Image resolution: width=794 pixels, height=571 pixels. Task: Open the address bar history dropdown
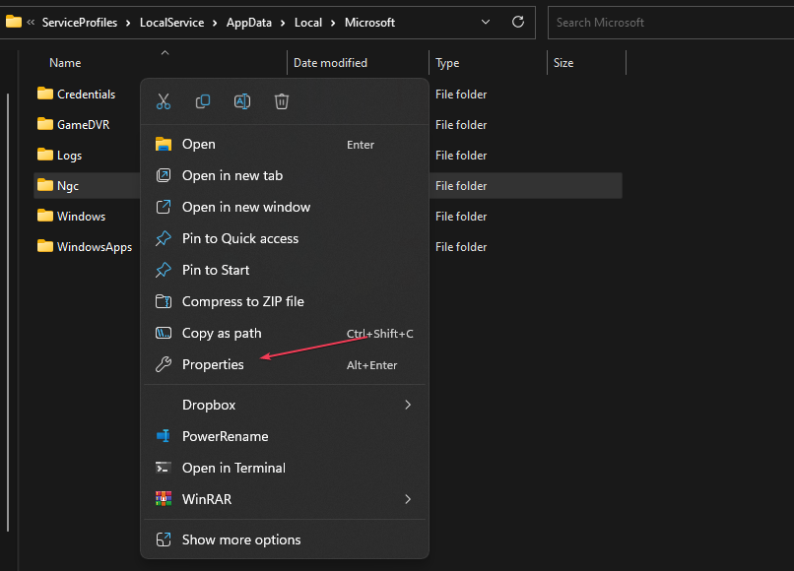point(485,22)
